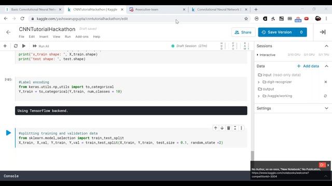The height and width of the screenshot is (186, 332).
Task: Click the Share button
Action: click(243, 32)
